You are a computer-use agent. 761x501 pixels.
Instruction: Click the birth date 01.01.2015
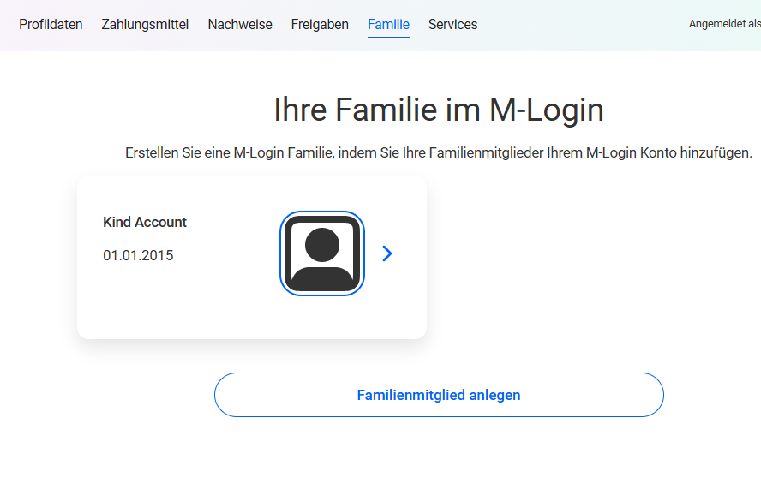[x=138, y=255]
